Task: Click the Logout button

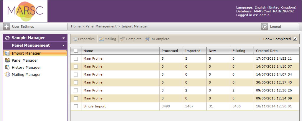Action: pyautogui.click(x=280, y=27)
